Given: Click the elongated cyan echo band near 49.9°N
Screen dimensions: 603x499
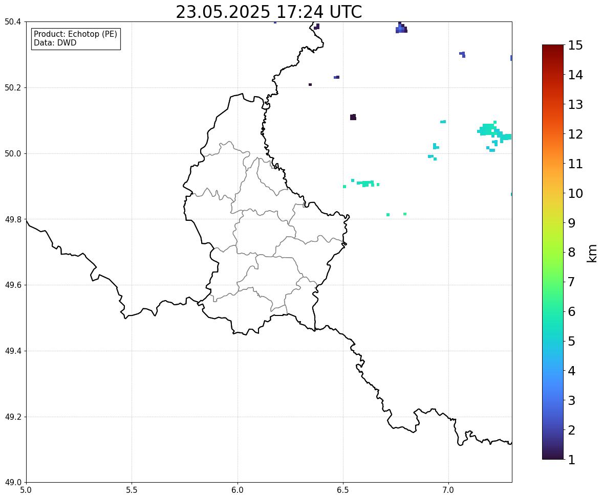Looking at the screenshot, I should [365, 184].
